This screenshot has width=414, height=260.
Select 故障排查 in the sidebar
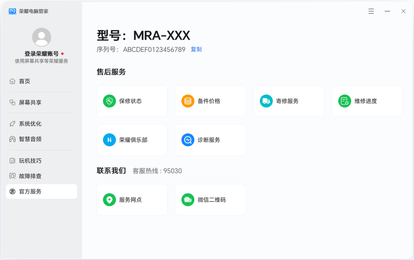(x=30, y=176)
